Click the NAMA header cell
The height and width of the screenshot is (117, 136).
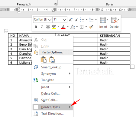[x=36, y=36]
